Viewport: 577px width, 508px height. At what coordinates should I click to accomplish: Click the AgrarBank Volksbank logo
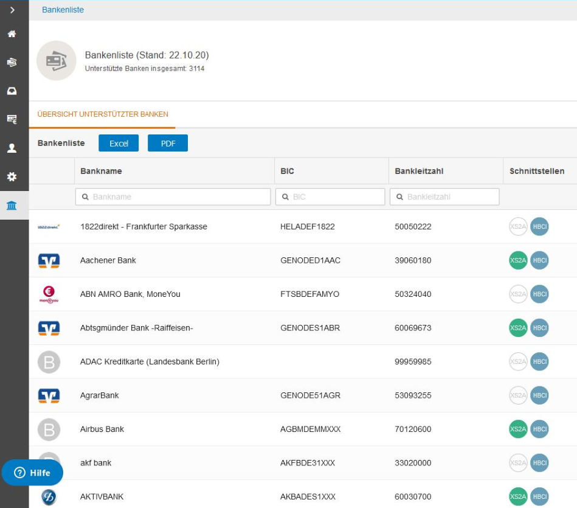(x=49, y=395)
